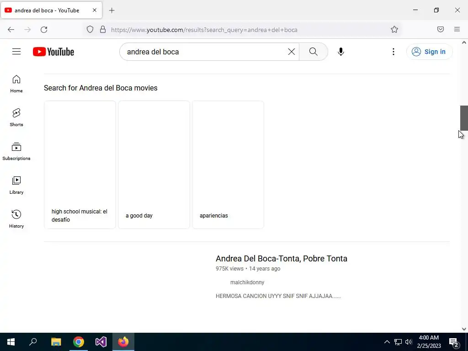The width and height of the screenshot is (468, 351).
Task: Reload the page with refresh button
Action: pos(44,30)
